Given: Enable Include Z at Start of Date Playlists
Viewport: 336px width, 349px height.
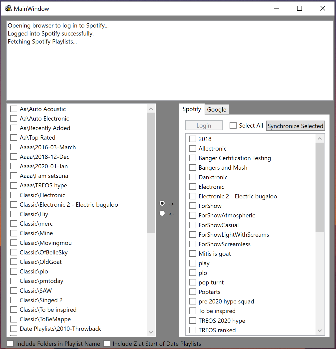Looking at the screenshot, I should (107, 343).
